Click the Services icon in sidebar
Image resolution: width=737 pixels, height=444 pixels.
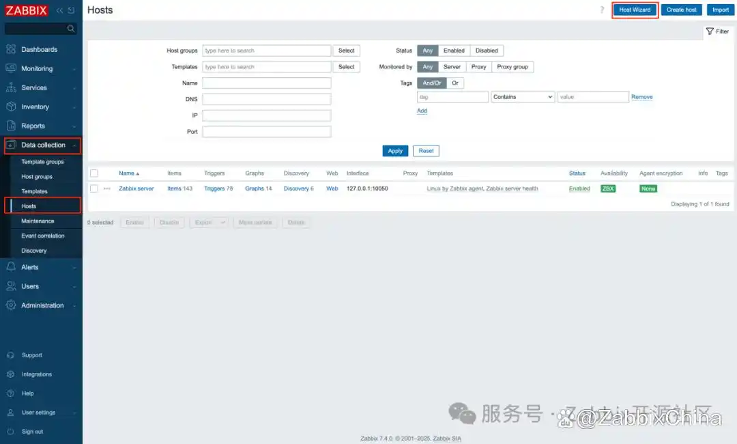[11, 87]
